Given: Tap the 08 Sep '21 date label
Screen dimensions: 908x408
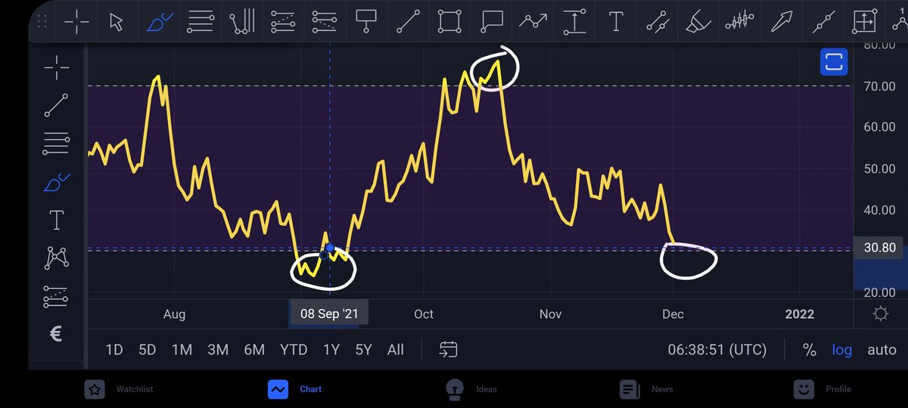Looking at the screenshot, I should click(x=328, y=314).
